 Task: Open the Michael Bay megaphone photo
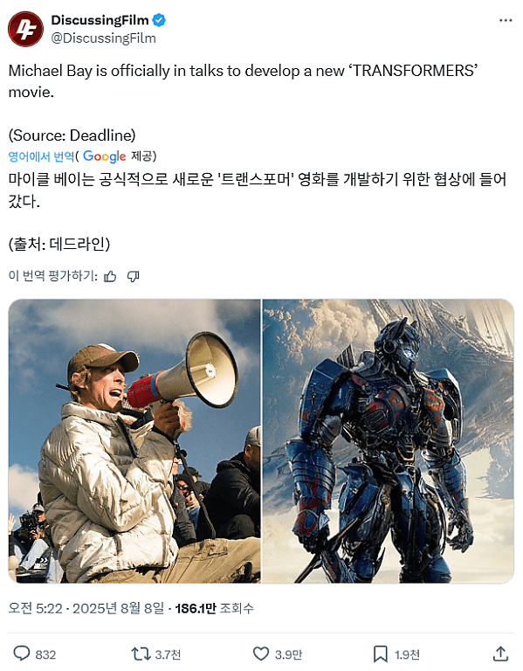coord(134,440)
